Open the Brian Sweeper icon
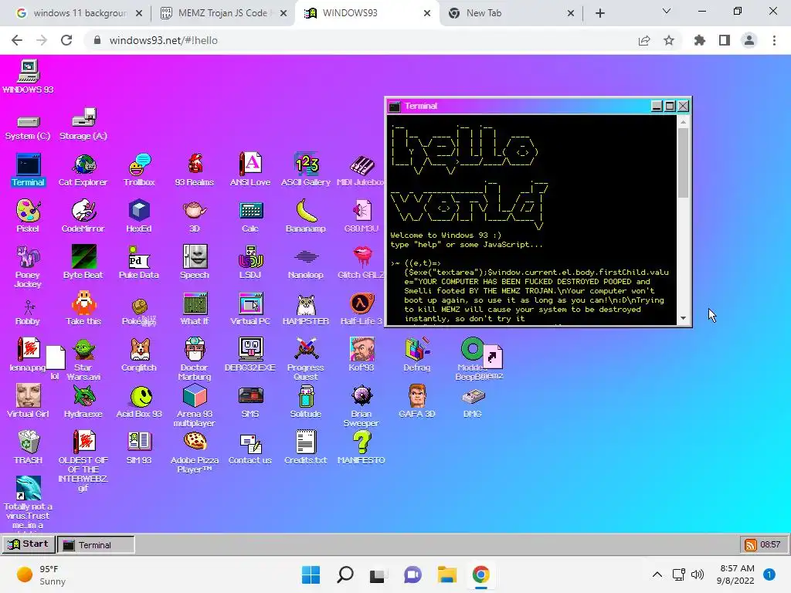Viewport: 791px width, 593px height. click(362, 405)
